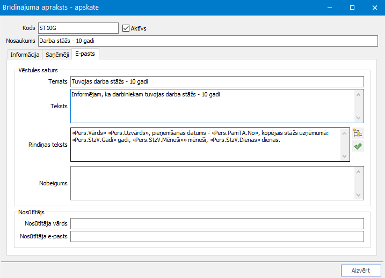Viewport: 385px width, 278px height.
Task: Switch to the Informācija tab
Action: [x=25, y=55]
